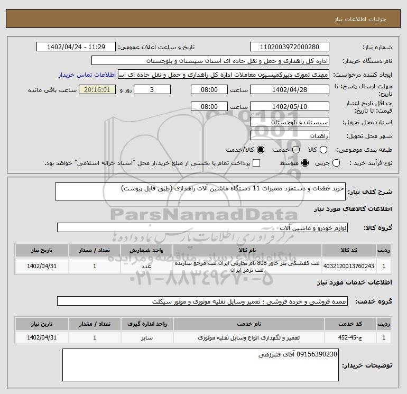Image resolution: width=407 pixels, height=394 pixels.
Task: Click the response deadline date 1402/04/28
Action: [290, 89]
